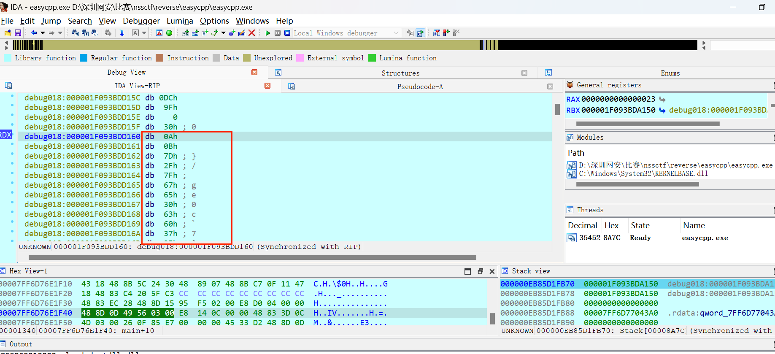Open the Local Windows debugger dropdown
The width and height of the screenshot is (775, 354).
[396, 33]
